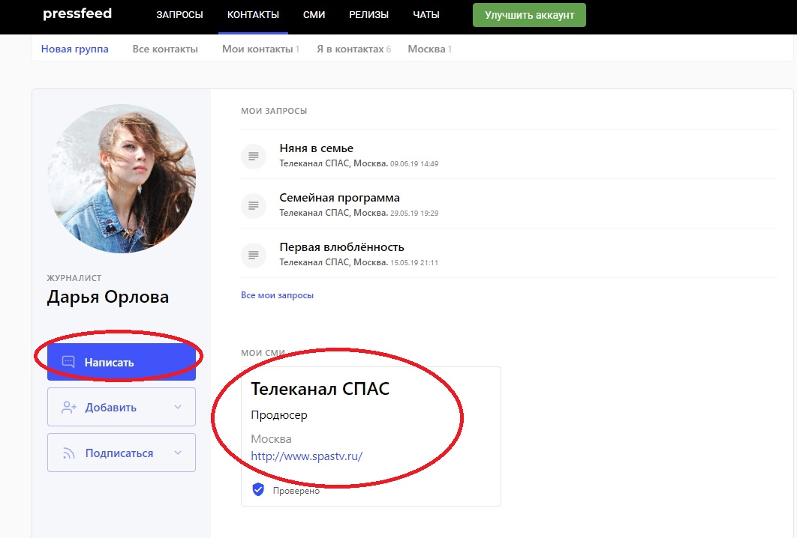This screenshot has width=797, height=538.
Task: Click Дарья Орлова's profile photo
Action: 122,178
